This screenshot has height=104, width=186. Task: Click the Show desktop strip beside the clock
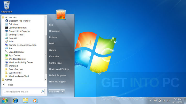[185, 101]
